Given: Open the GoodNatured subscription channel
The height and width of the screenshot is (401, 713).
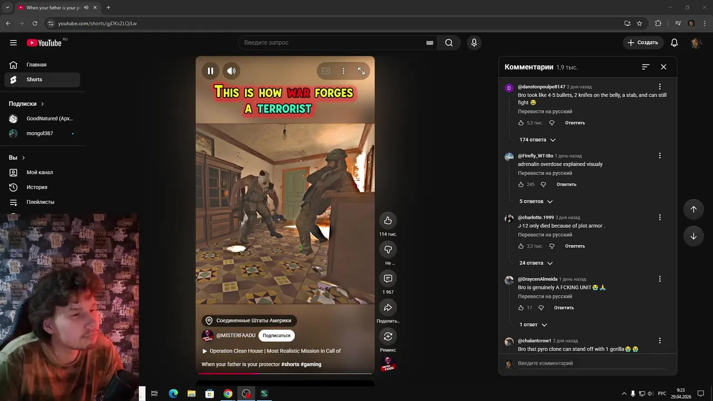Looking at the screenshot, I should click(x=42, y=119).
